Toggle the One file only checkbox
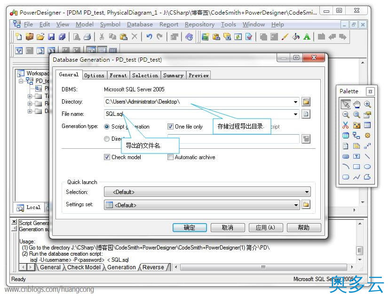 tap(170, 127)
